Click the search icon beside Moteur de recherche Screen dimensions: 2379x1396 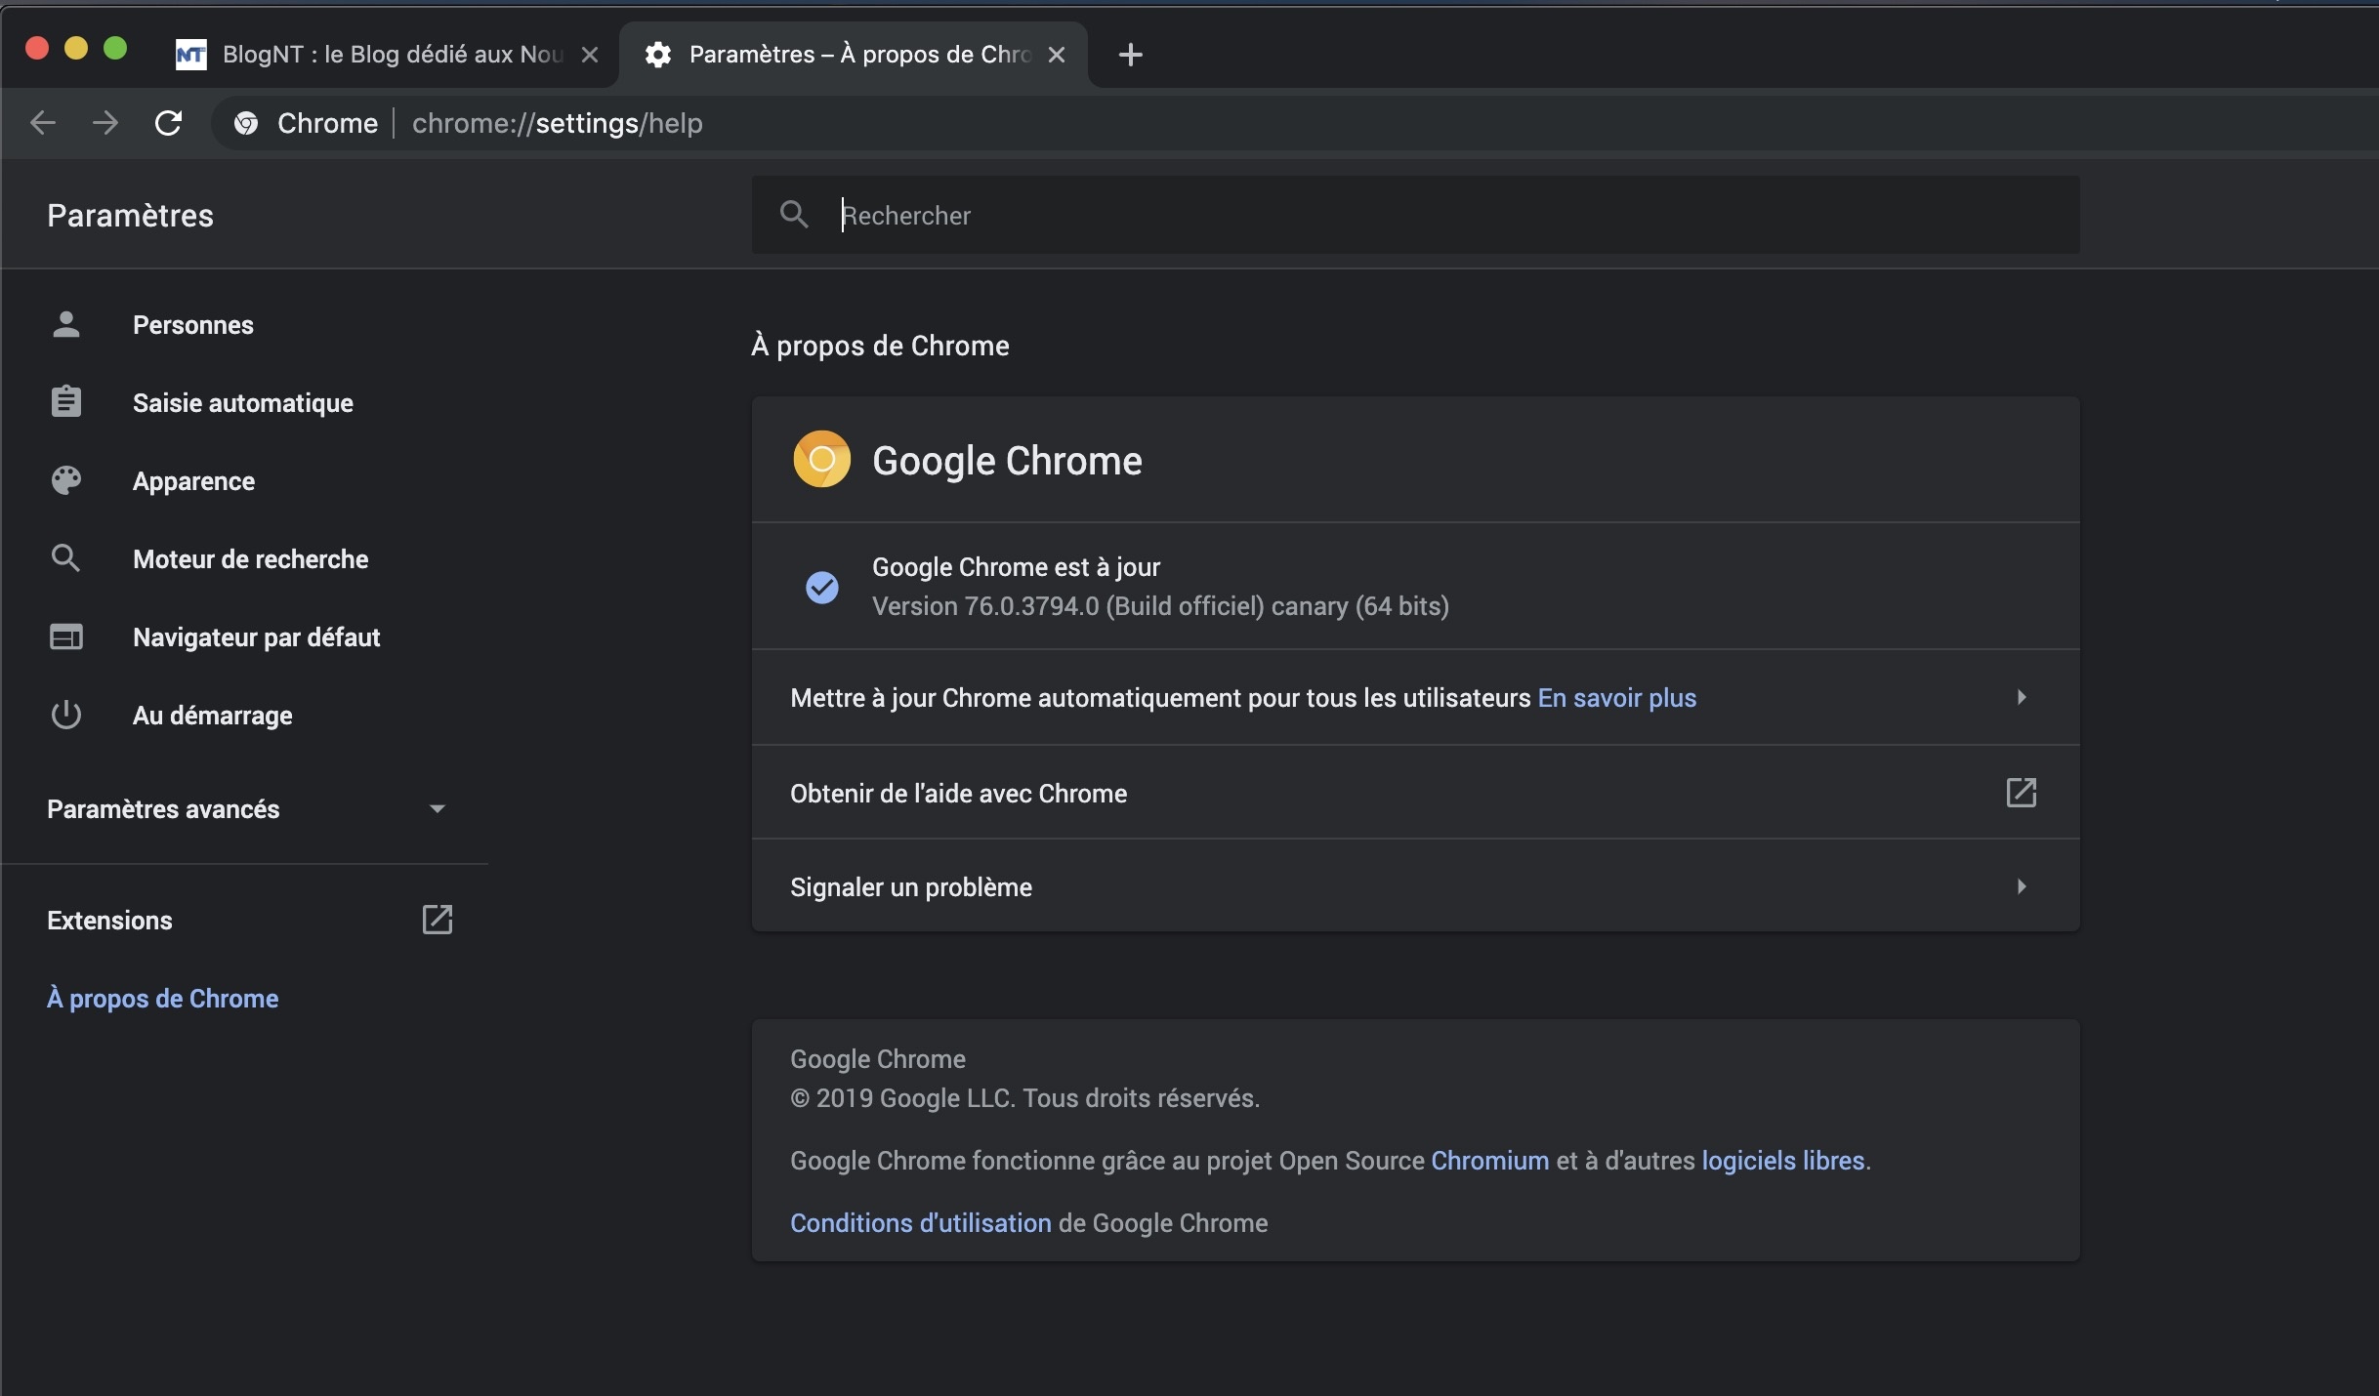click(65, 558)
